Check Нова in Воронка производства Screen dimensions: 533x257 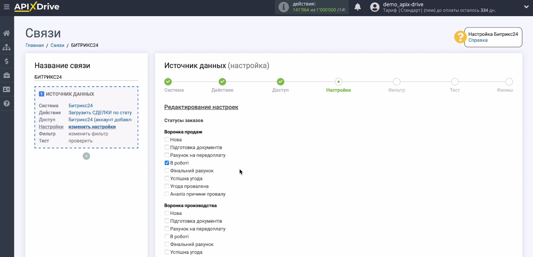167,213
